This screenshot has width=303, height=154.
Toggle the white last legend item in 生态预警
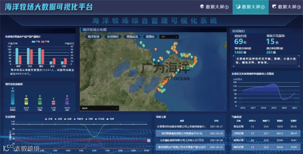tap(110, 119)
